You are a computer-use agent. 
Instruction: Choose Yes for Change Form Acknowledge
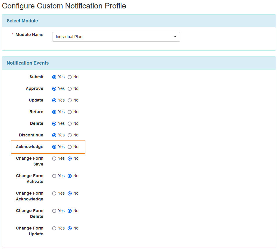[54, 193]
